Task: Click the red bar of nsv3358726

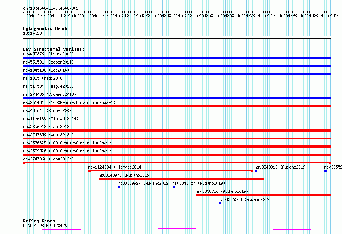Action: 263,195
